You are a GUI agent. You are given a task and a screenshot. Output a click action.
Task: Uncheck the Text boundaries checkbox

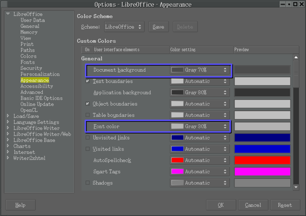[x=88, y=81]
